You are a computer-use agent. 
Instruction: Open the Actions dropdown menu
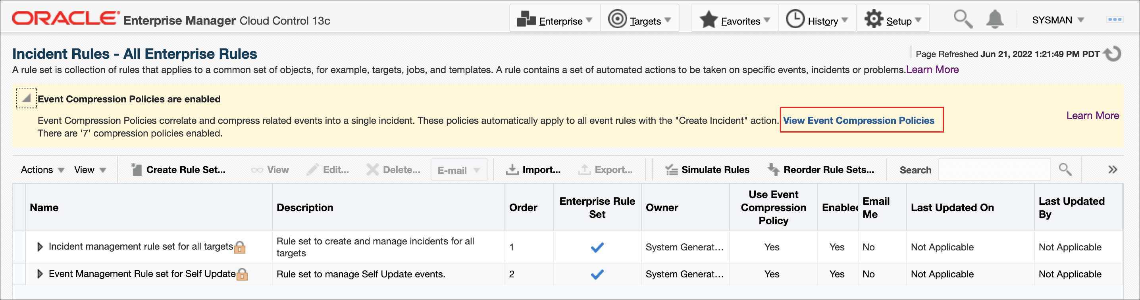(x=42, y=170)
